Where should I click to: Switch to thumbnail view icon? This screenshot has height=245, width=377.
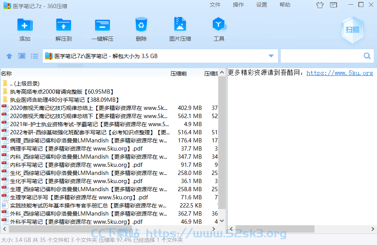22,56
